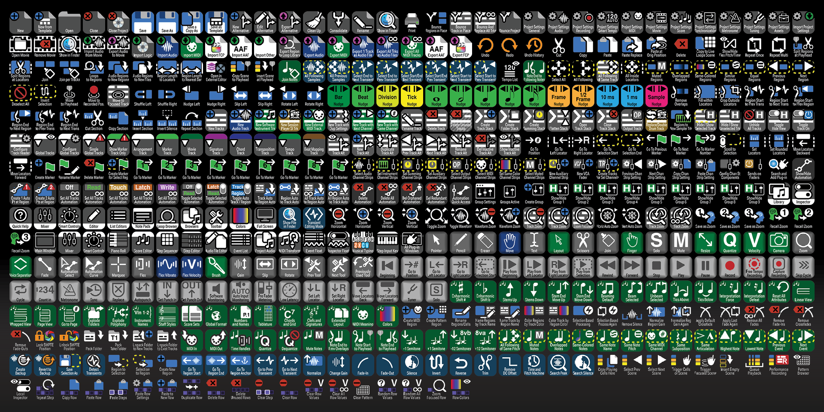The height and width of the screenshot is (412, 824).
Task: Open the Library icon
Action: pos(779,194)
